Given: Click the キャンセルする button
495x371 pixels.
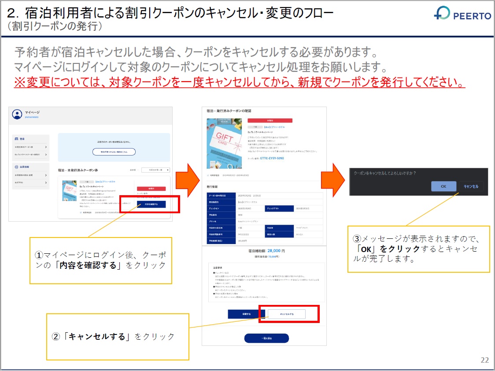Looking at the screenshot, I should tap(287, 314).
